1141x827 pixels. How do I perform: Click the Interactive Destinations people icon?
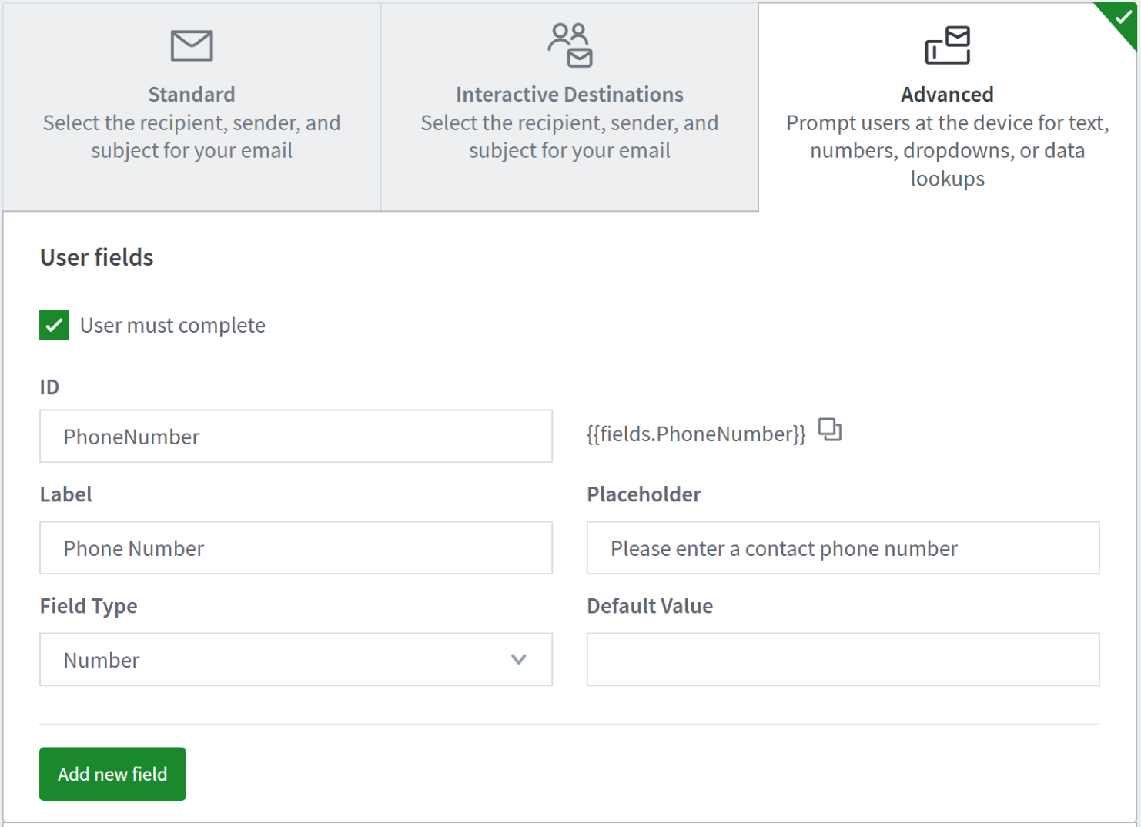click(570, 45)
